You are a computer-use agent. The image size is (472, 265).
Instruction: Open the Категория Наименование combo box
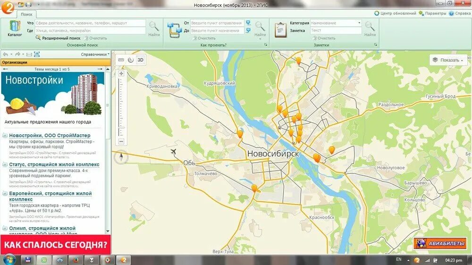click(x=336, y=23)
